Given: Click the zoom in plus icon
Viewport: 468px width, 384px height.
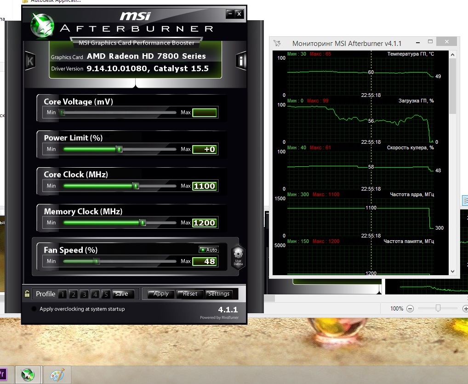Looking at the screenshot, I should (x=465, y=309).
